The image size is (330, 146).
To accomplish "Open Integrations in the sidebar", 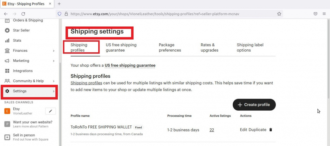I will [23, 71].
